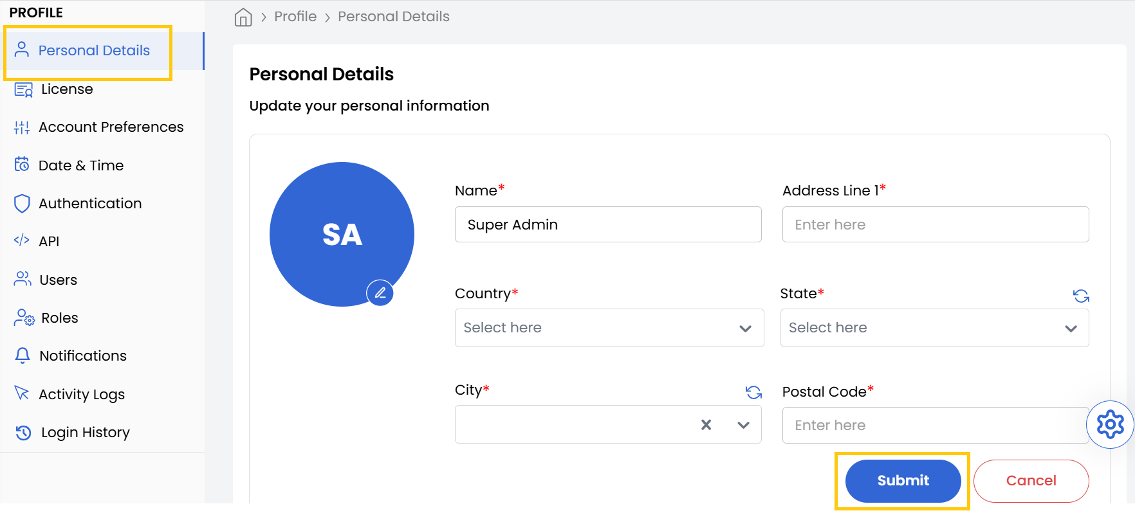Image resolution: width=1135 pixels, height=513 pixels.
Task: Expand the City dropdown chevron
Action: tap(743, 425)
